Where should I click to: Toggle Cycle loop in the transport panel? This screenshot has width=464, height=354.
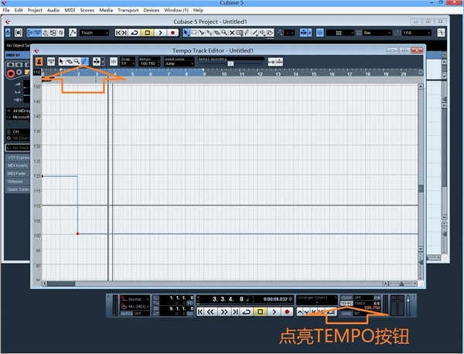[x=247, y=311]
